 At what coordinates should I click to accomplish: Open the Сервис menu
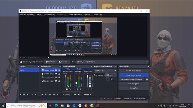click(x=87, y=15)
